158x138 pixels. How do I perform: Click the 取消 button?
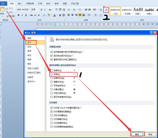[150, 134]
